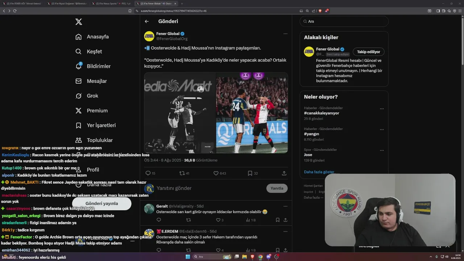Click the Brave Shields icon

(320, 11)
